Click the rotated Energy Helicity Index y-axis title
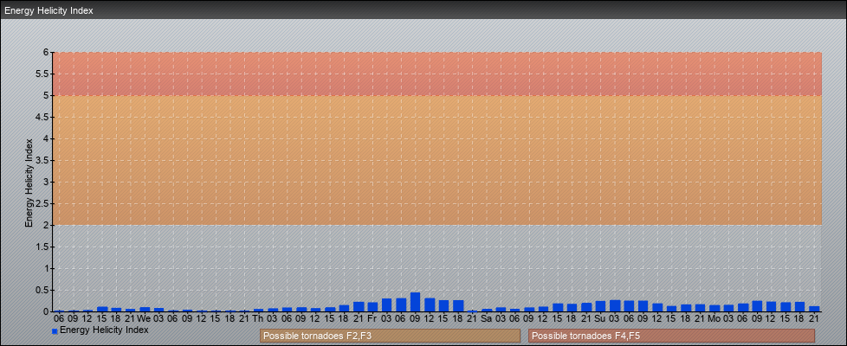 pyautogui.click(x=29, y=182)
